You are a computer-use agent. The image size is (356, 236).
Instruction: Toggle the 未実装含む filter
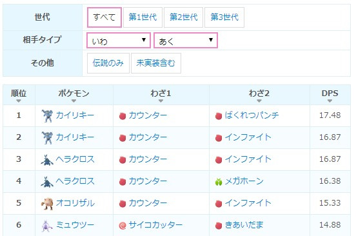pos(156,63)
